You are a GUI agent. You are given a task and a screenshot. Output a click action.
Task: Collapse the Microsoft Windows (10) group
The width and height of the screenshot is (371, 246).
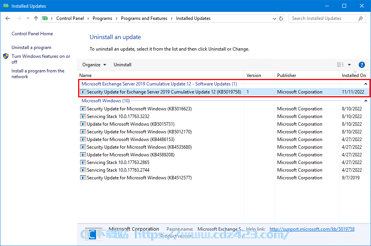[x=366, y=101]
